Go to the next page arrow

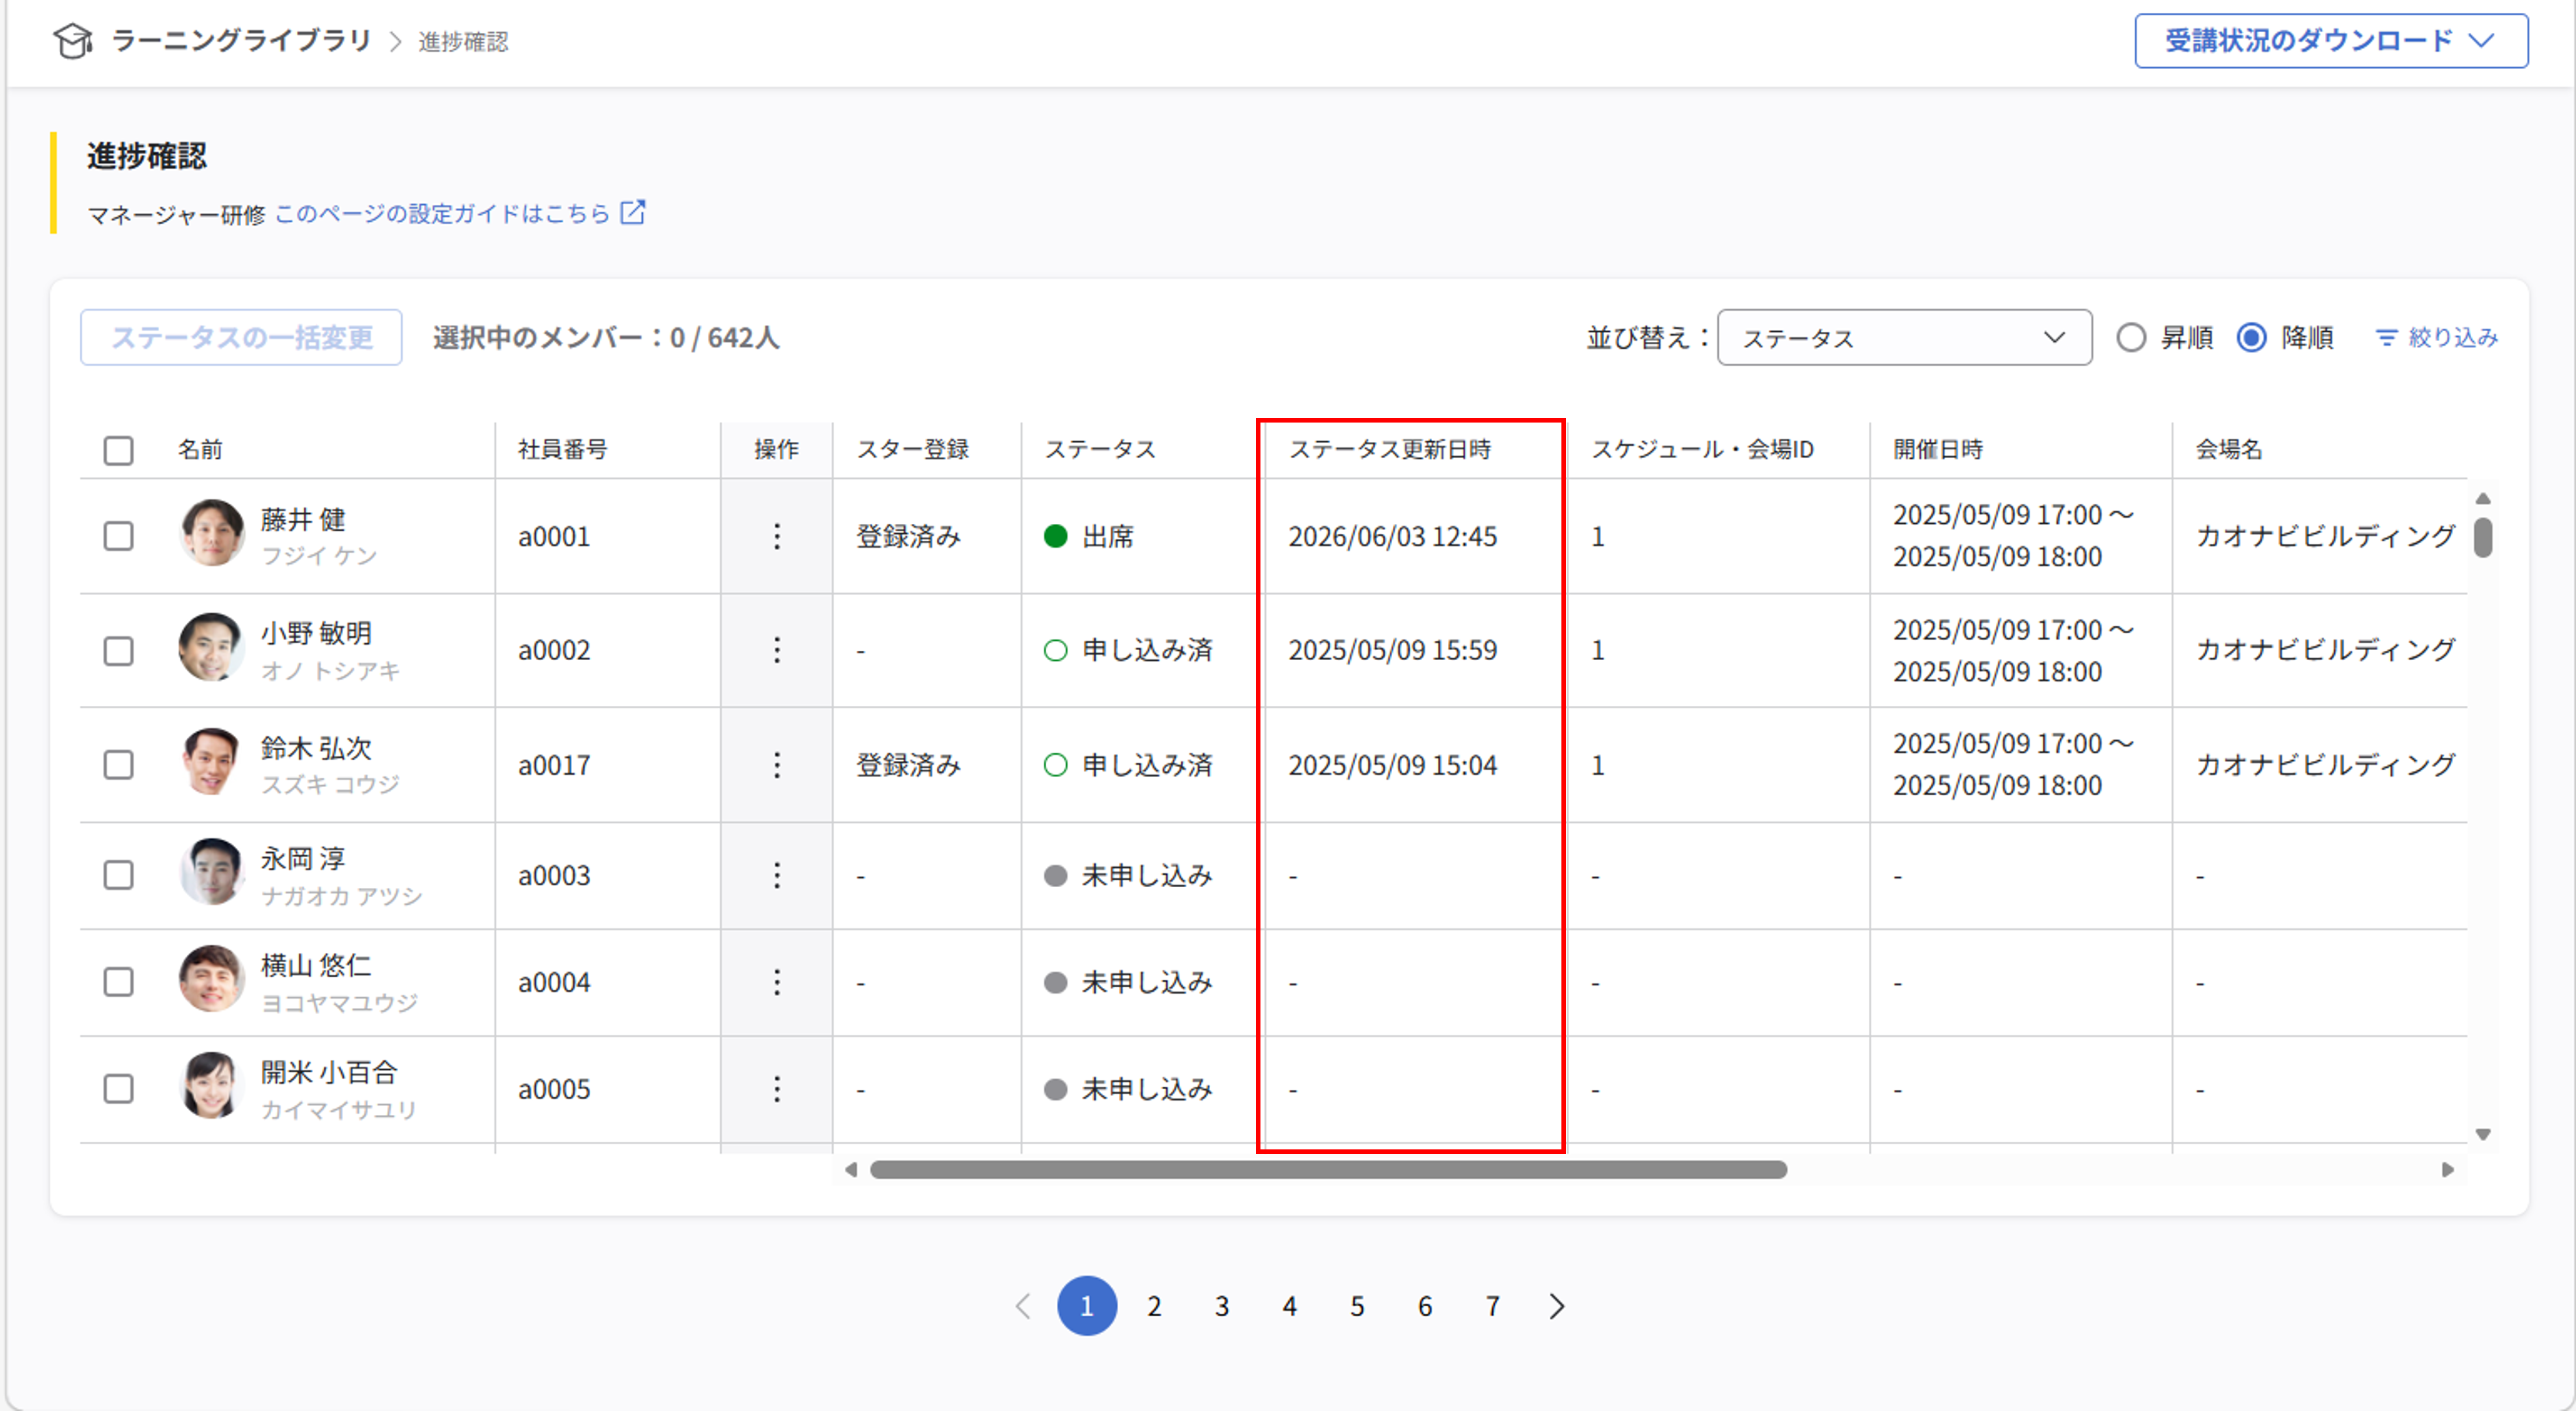[x=1557, y=1306]
